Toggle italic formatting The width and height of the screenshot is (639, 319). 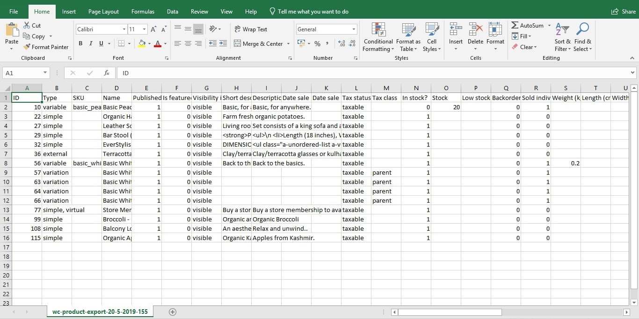coord(90,43)
